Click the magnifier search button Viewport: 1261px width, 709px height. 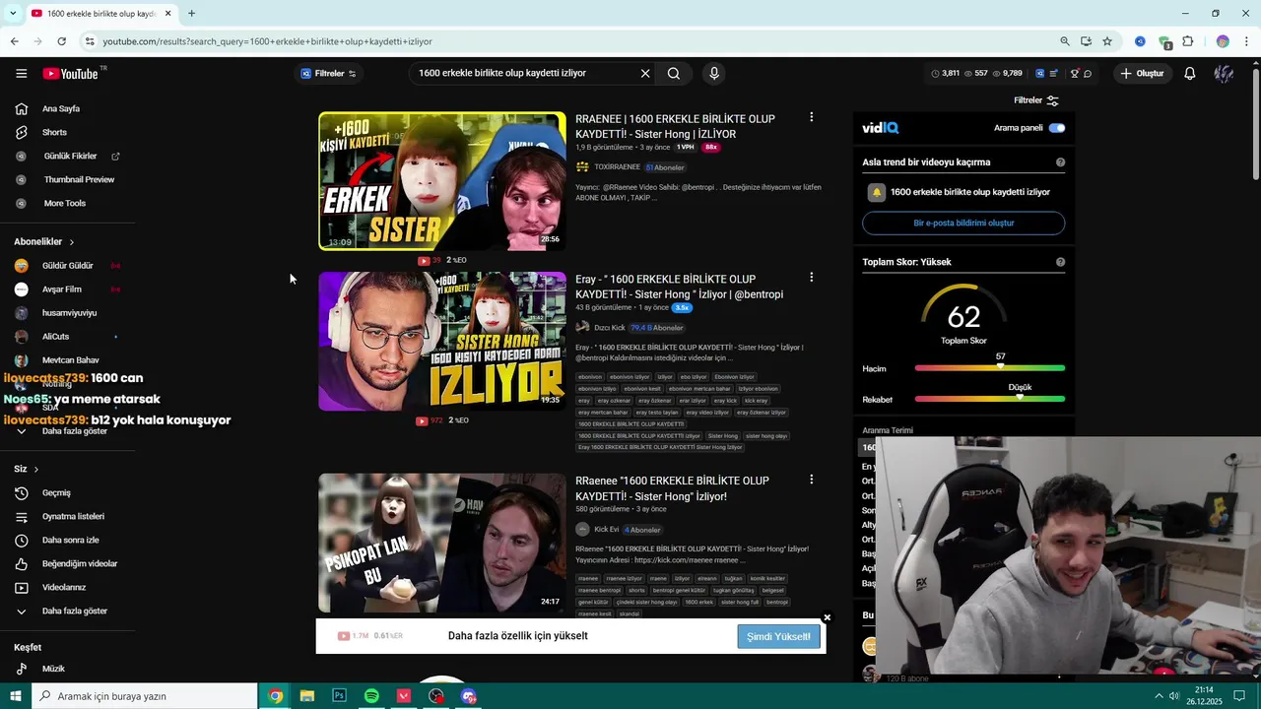tap(674, 73)
